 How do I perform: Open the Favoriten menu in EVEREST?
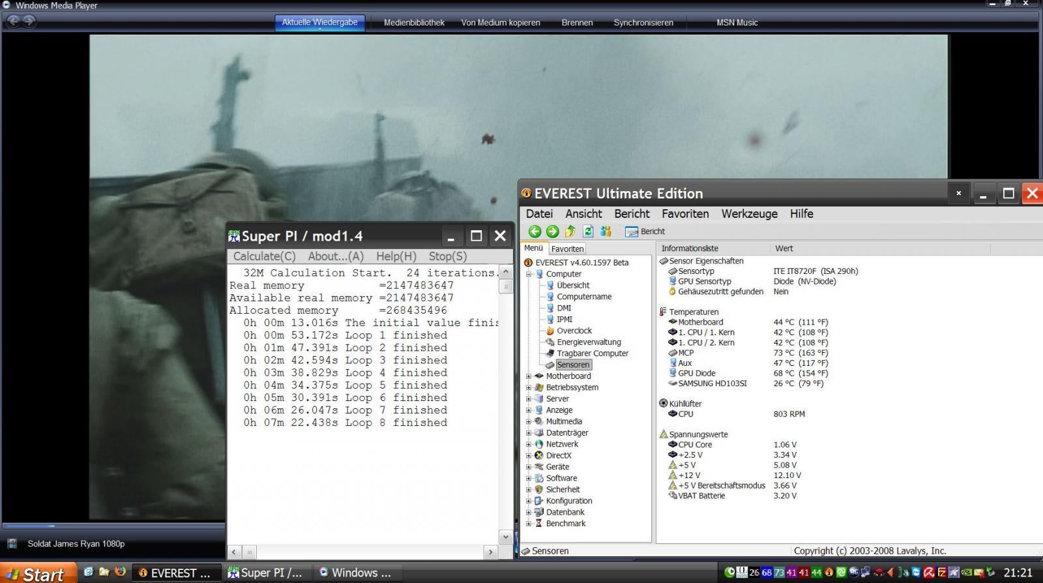[x=685, y=214]
